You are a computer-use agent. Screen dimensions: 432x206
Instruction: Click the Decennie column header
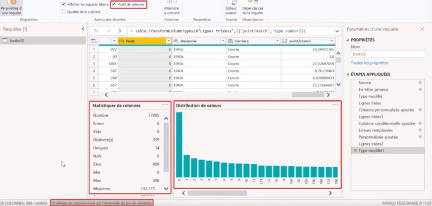(199, 41)
